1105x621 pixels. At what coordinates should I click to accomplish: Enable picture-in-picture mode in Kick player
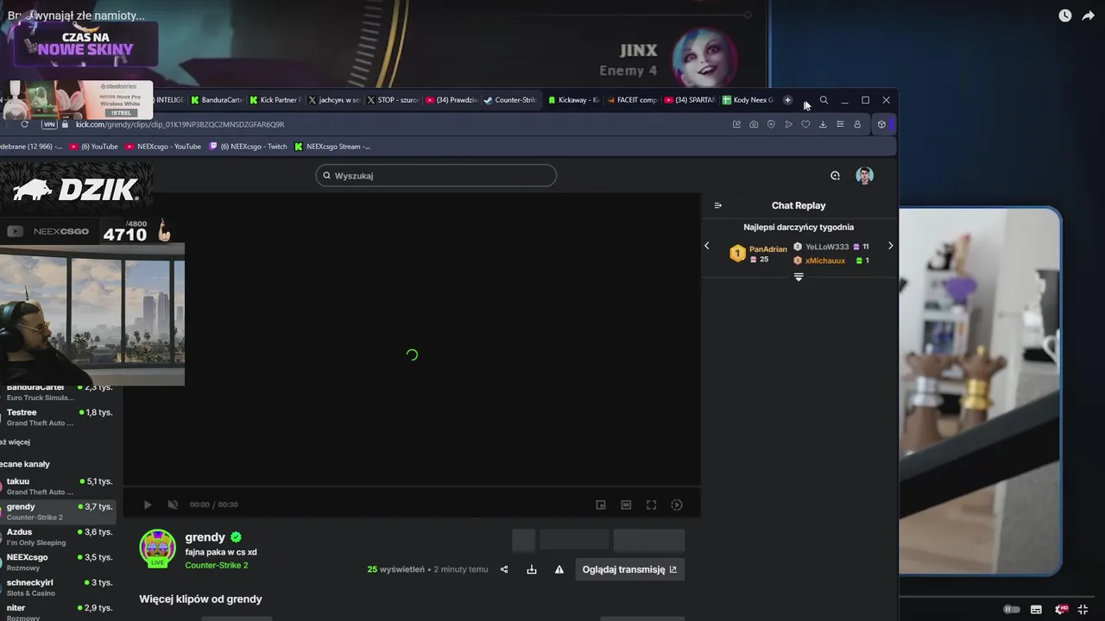click(x=601, y=505)
